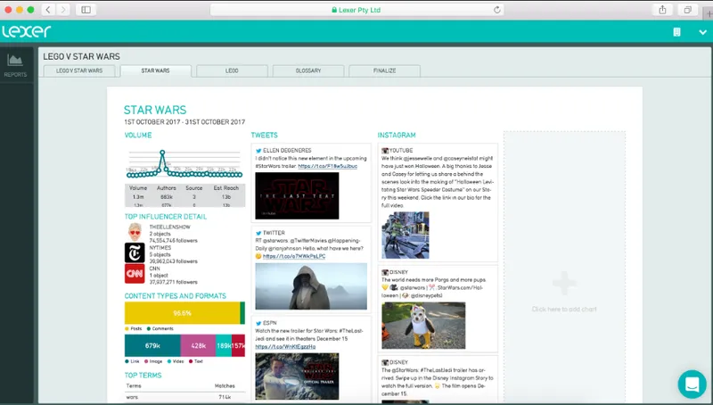This screenshot has width=713, height=405.
Task: Click the peak point on volume chart
Action: [x=162, y=153]
